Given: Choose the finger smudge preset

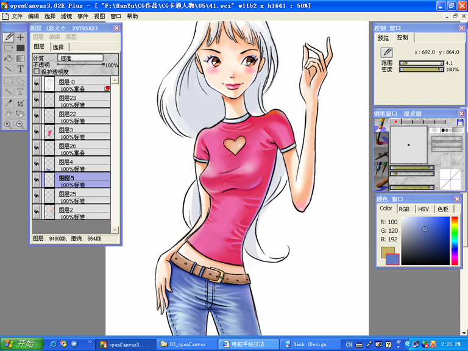Looking at the screenshot, I should (381, 183).
